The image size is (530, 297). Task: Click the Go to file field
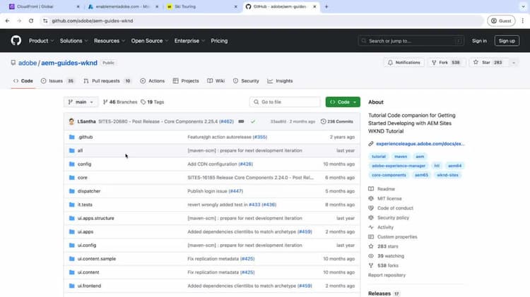click(285, 102)
